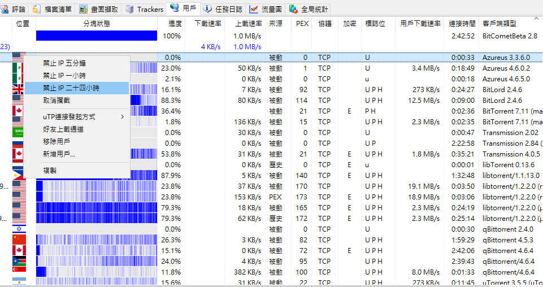Click the Canada flag of qBittorrent 15.1% peer
Image resolution: width=543 pixels, height=287 pixels.
[19, 251]
